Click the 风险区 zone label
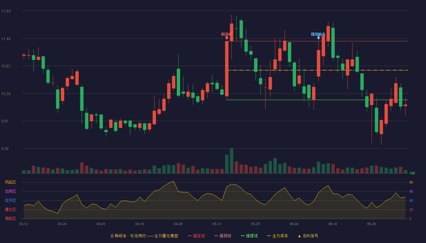The height and width of the screenshot is (243, 426). click(x=10, y=182)
